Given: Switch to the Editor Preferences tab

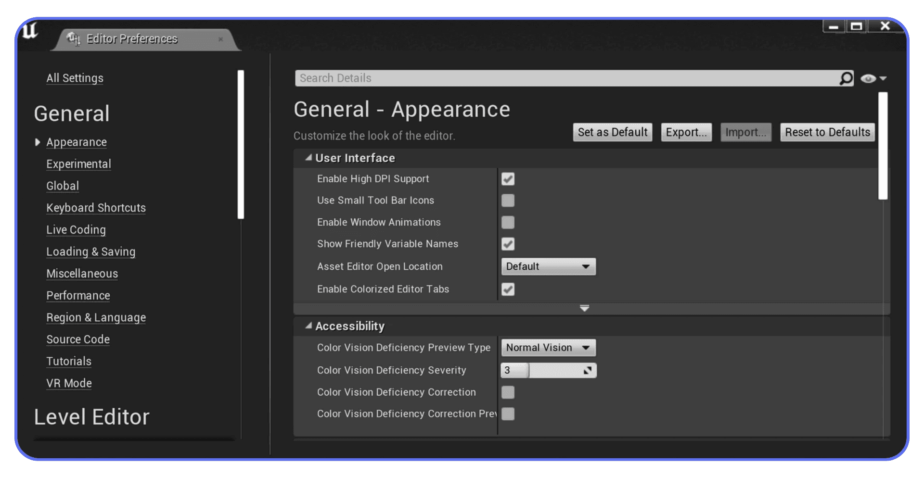Looking at the screenshot, I should click(x=132, y=38).
